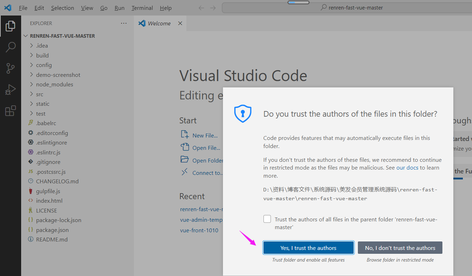Click the Open Folder icon under Start
Viewport: 472px width, 276px height.
[185, 159]
